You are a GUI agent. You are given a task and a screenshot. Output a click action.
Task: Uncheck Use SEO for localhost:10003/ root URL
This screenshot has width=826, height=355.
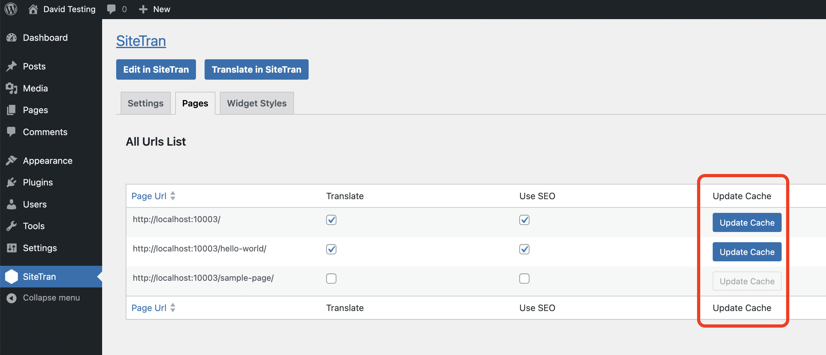click(524, 220)
